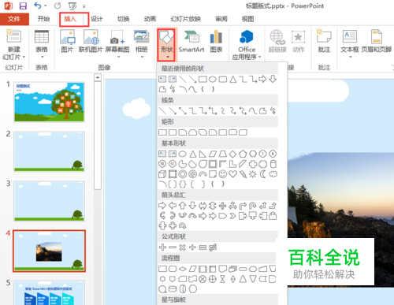This screenshot has width=394, height=305.
Task: Open the 设计 (Design) tab
Action: (x=97, y=19)
